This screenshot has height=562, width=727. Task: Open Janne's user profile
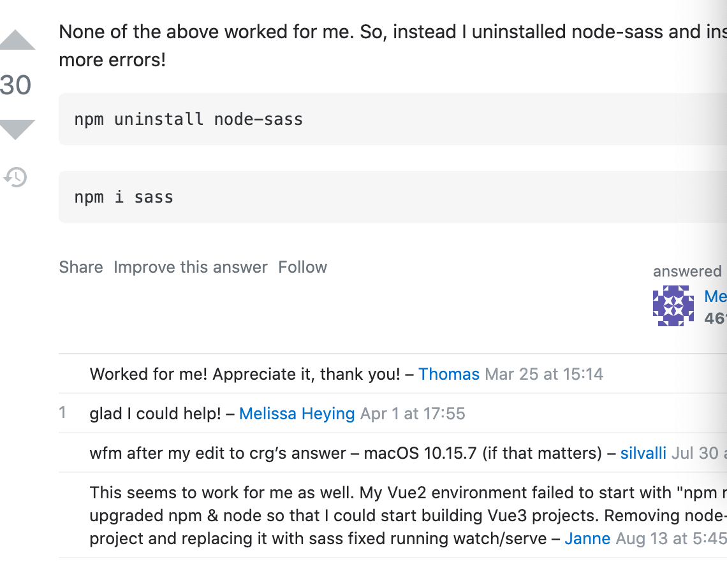click(x=587, y=538)
